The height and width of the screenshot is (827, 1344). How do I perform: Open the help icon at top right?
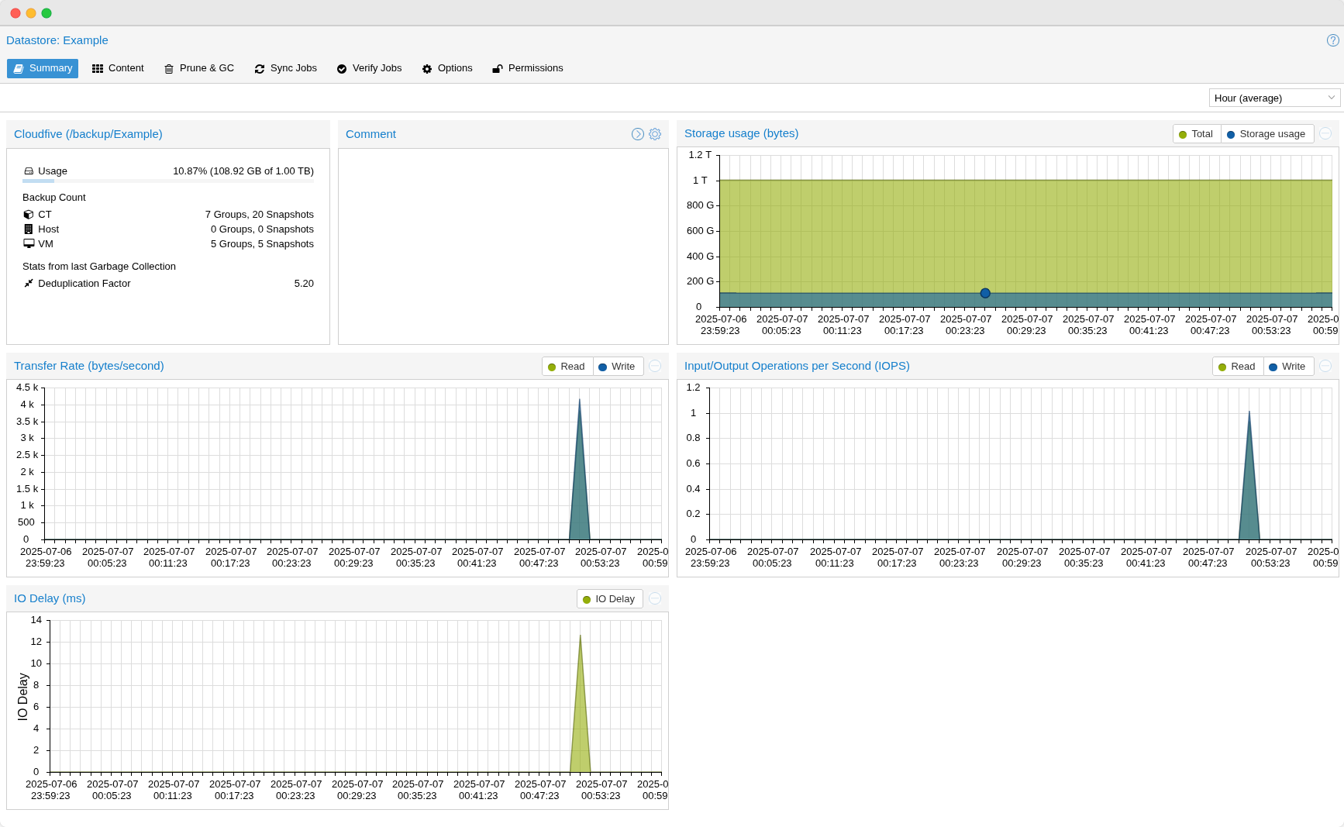[1332, 40]
